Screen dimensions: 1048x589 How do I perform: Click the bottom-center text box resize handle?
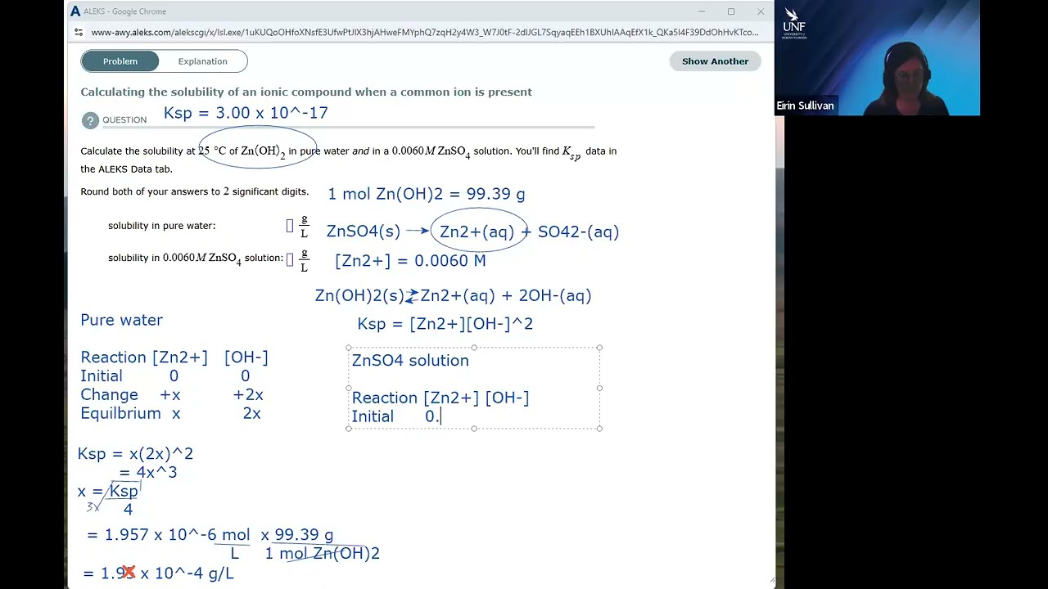[474, 428]
